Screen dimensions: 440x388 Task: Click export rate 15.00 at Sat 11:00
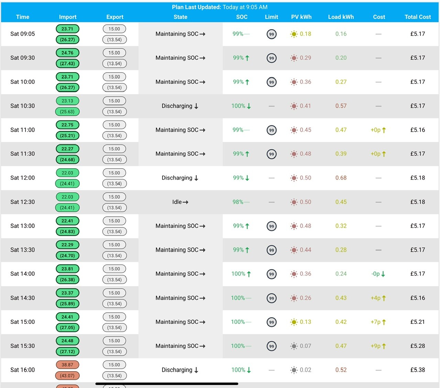point(114,125)
